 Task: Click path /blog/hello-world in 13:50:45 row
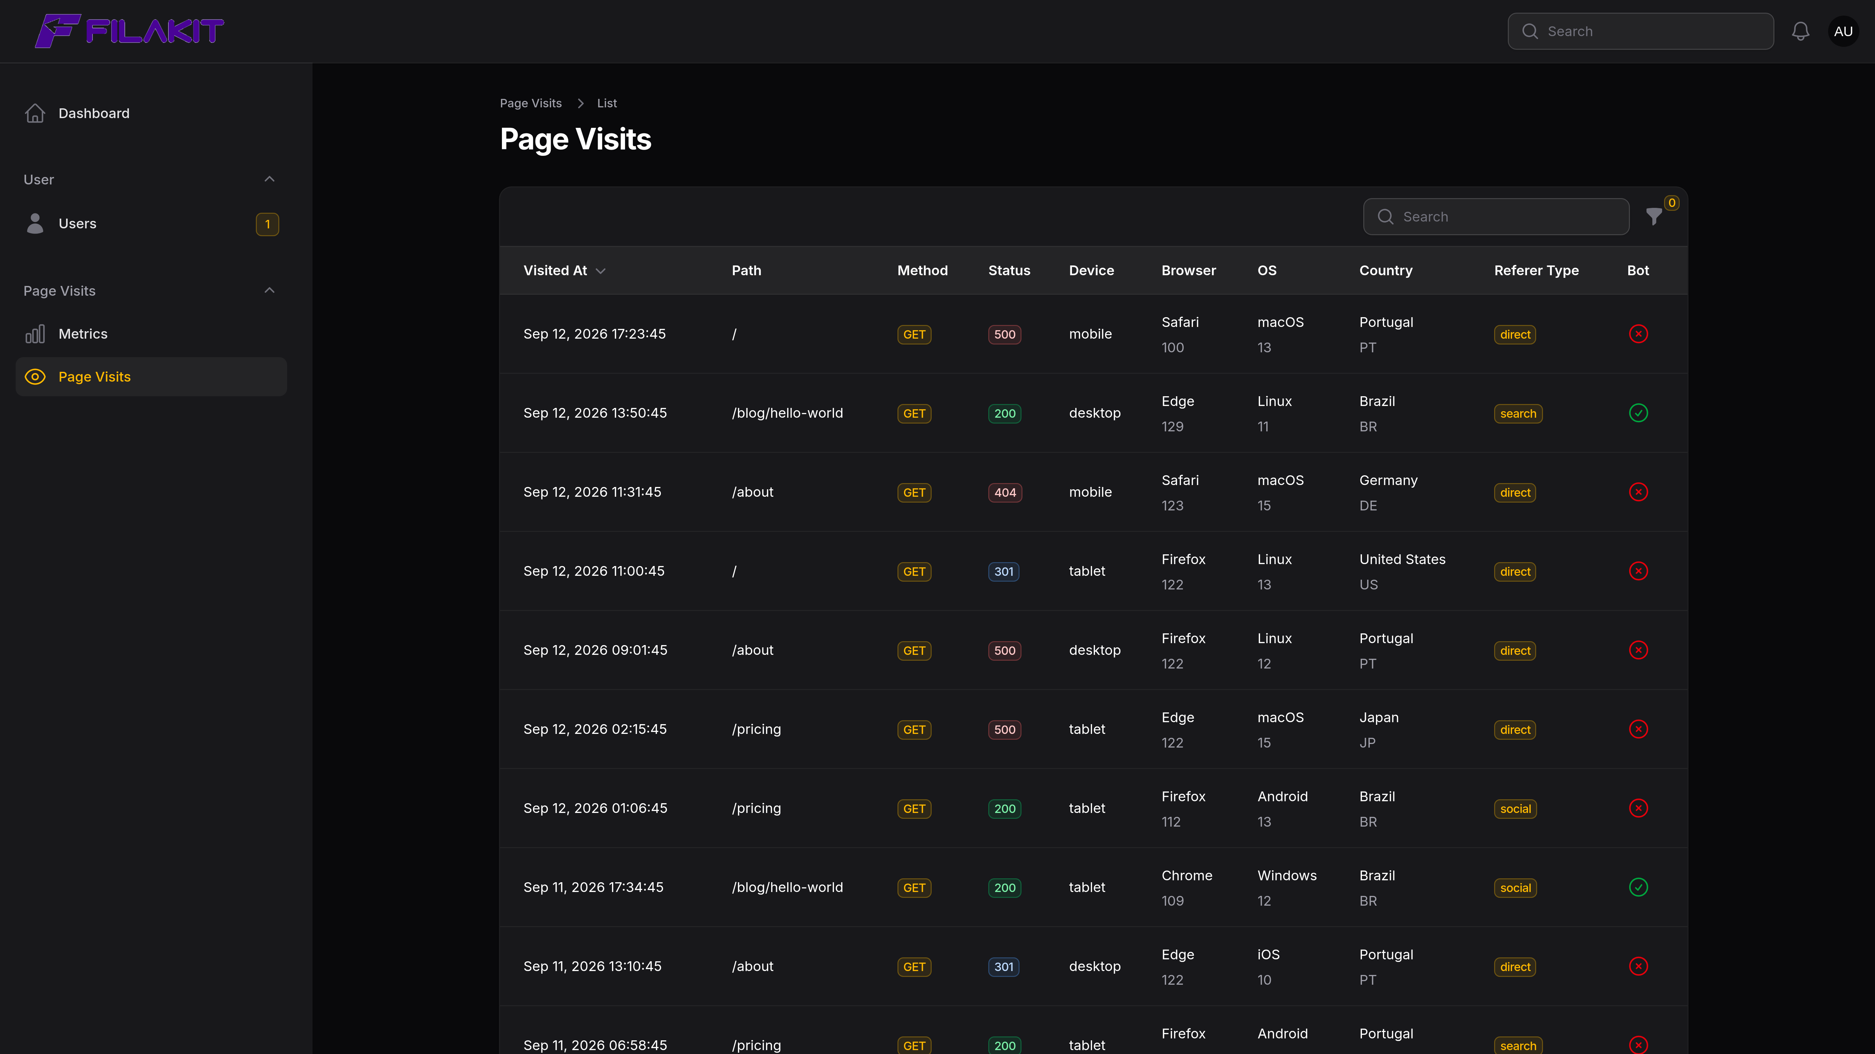pyautogui.click(x=787, y=413)
